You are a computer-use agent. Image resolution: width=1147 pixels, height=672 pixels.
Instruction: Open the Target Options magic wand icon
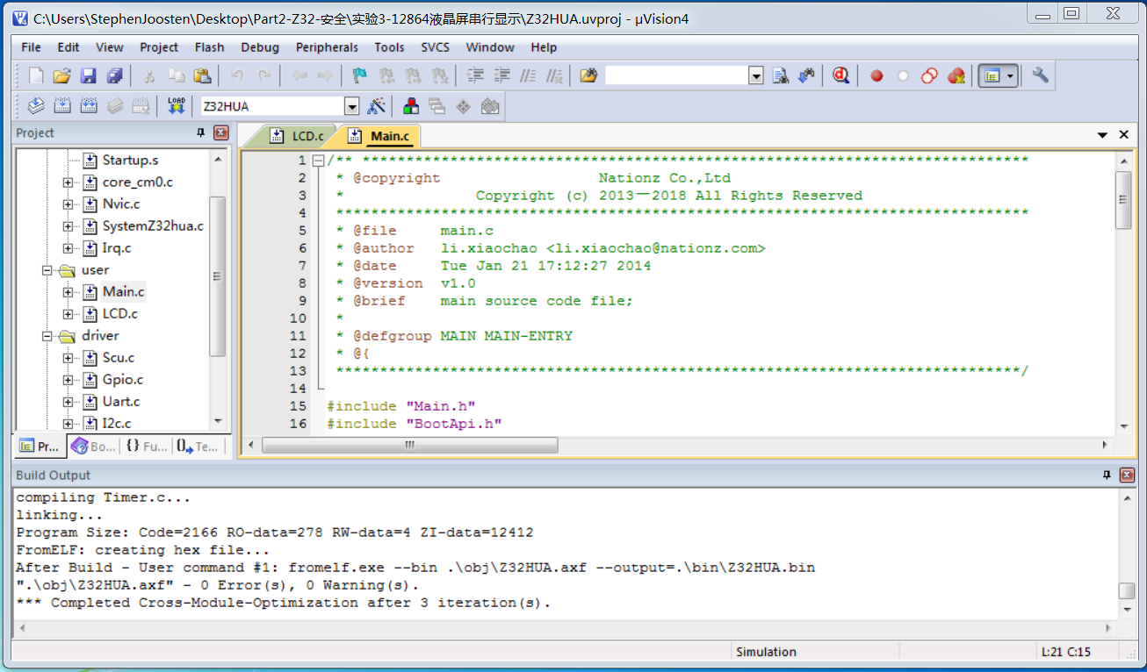(376, 106)
